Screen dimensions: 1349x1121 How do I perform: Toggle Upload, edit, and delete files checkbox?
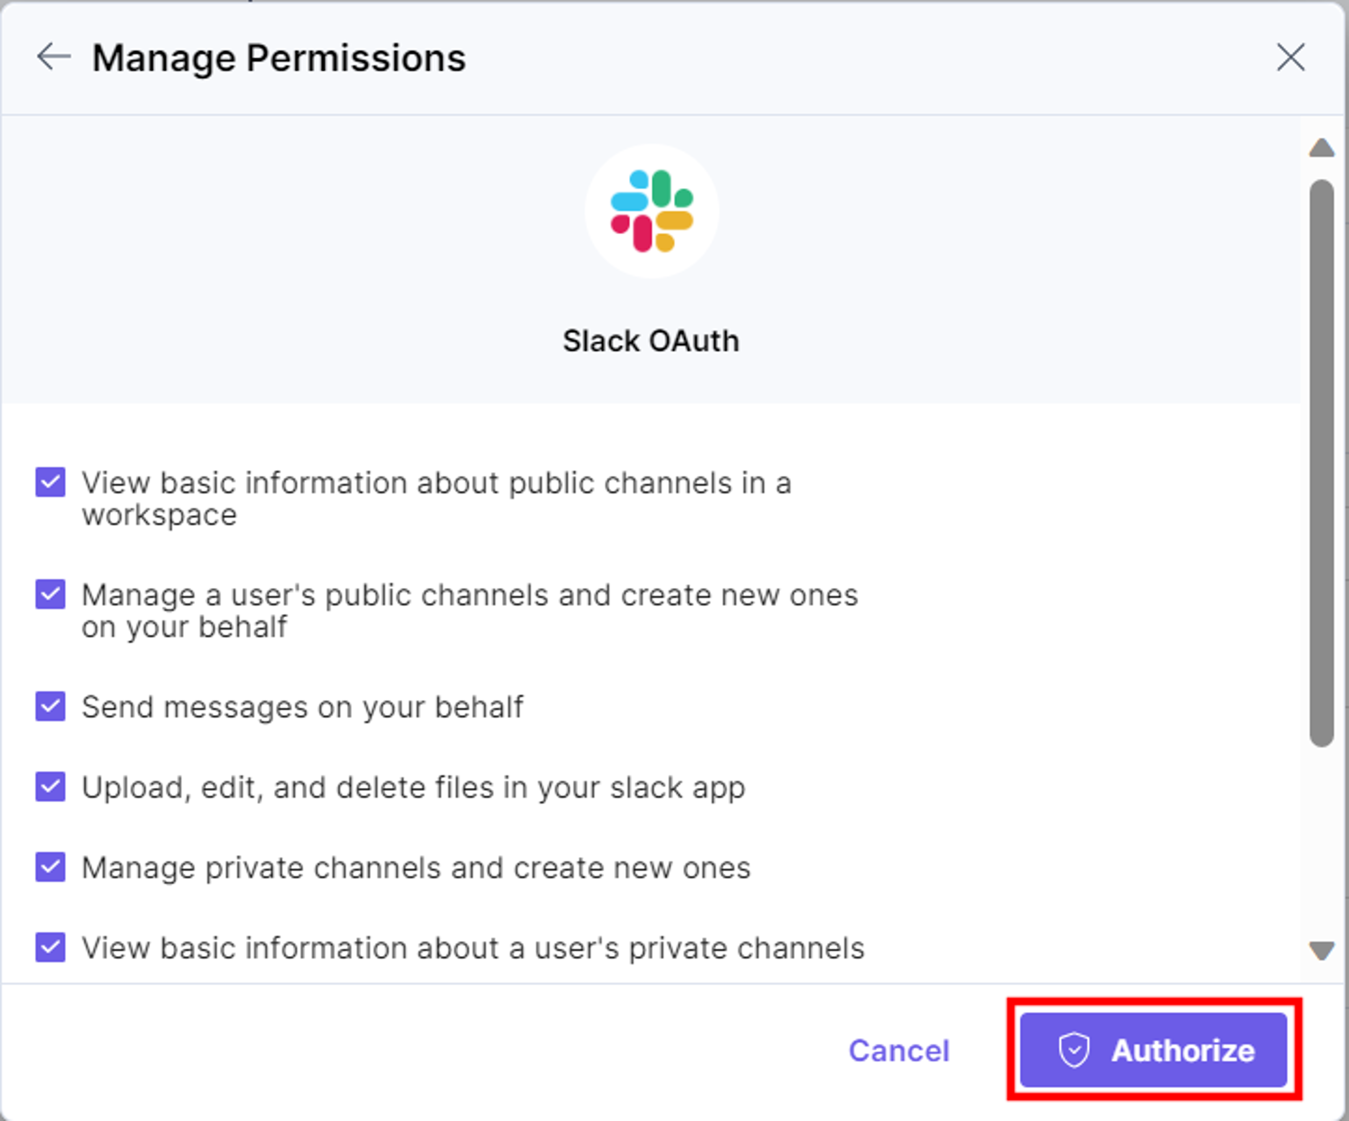coord(50,787)
